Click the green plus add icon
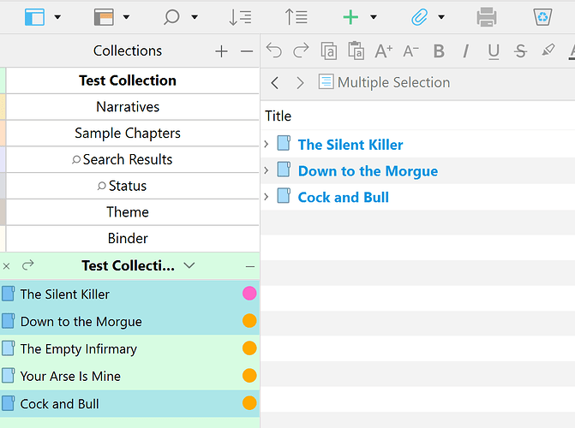The image size is (575, 428). [350, 16]
